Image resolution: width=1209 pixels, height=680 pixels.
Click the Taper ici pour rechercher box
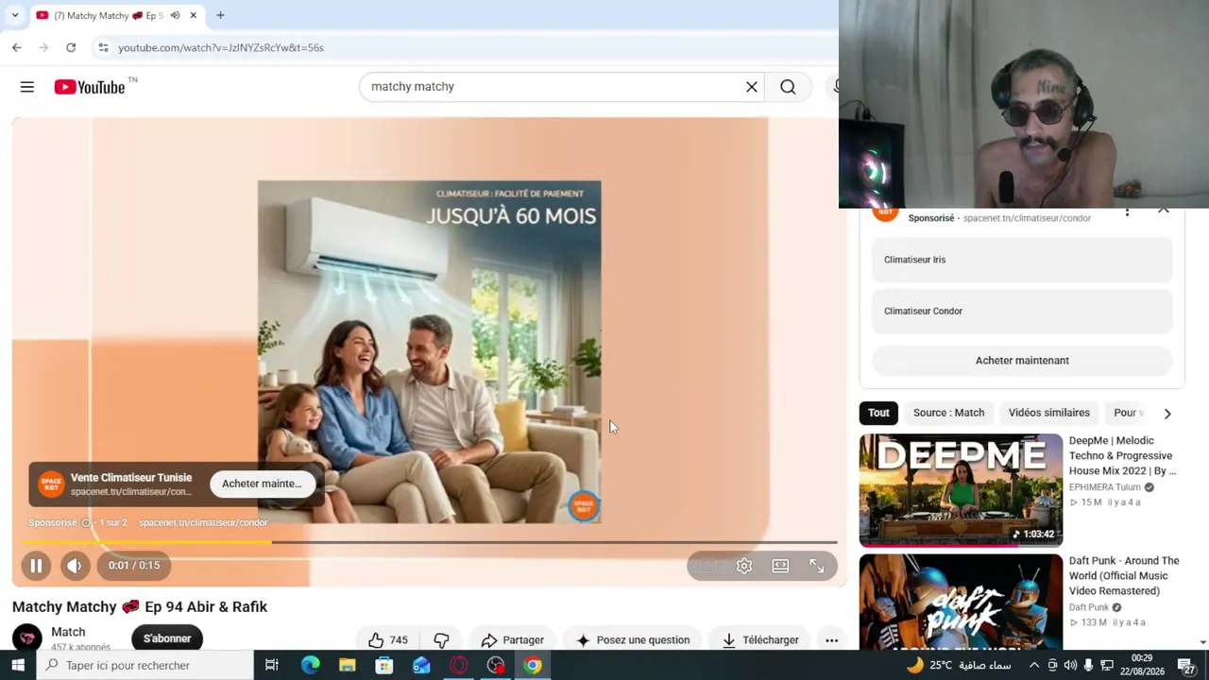[145, 665]
